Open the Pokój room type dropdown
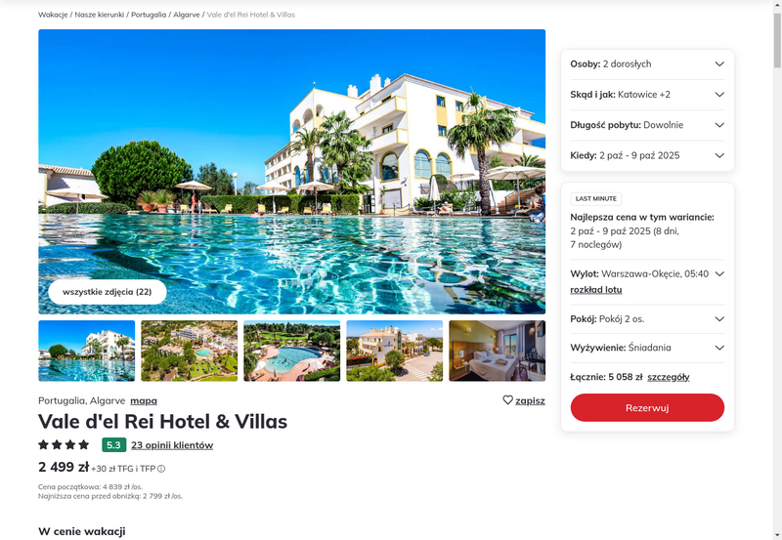This screenshot has width=782, height=540. coord(647,319)
